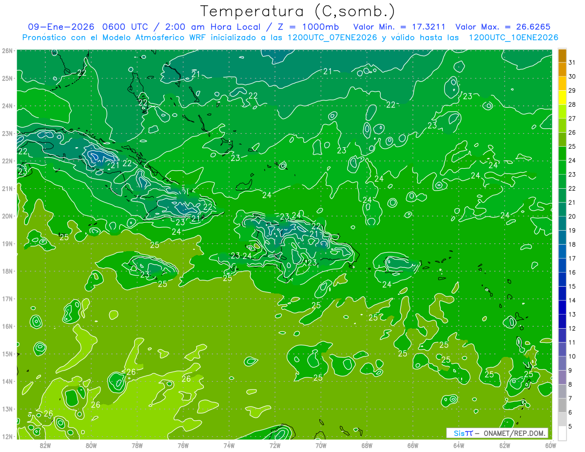Click the '10' color bar scale value
The width and height of the screenshot is (585, 452).
[x=572, y=356]
